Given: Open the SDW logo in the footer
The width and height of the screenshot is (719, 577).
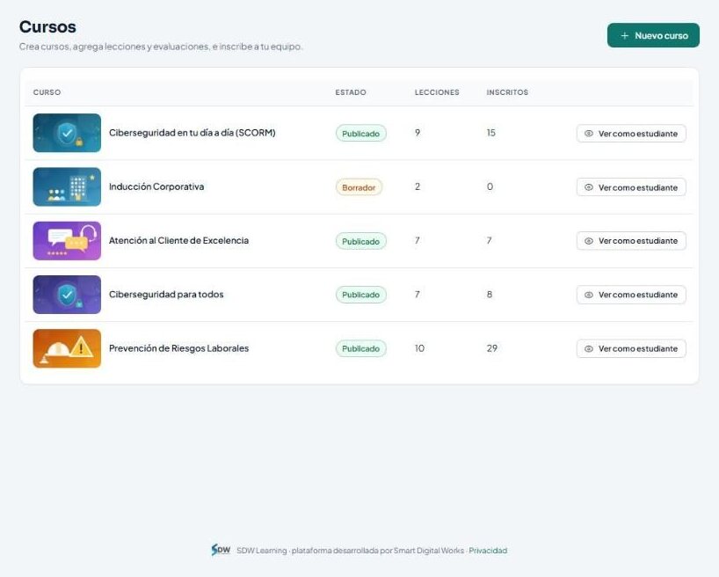Looking at the screenshot, I should point(221,550).
